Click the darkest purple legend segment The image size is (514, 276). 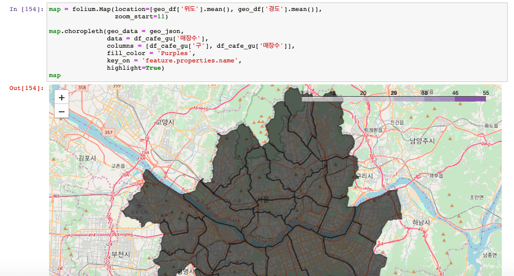point(470,99)
